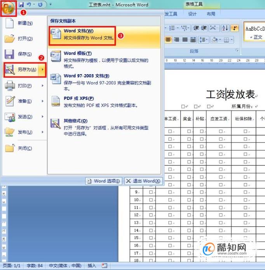
Task: Expand the 发布(U) submenu
Action: tap(24, 132)
